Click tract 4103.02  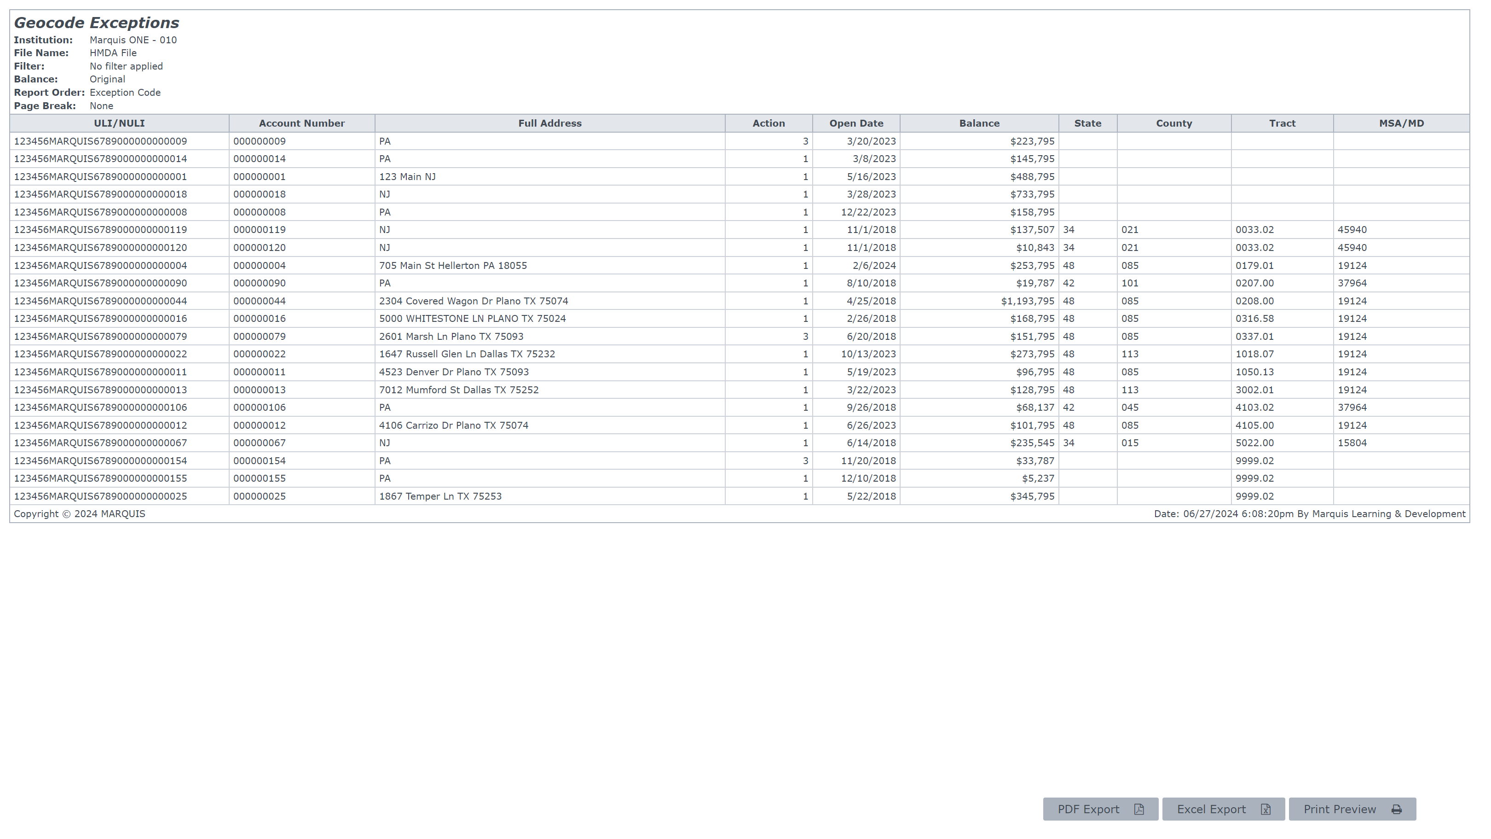[x=1254, y=408]
